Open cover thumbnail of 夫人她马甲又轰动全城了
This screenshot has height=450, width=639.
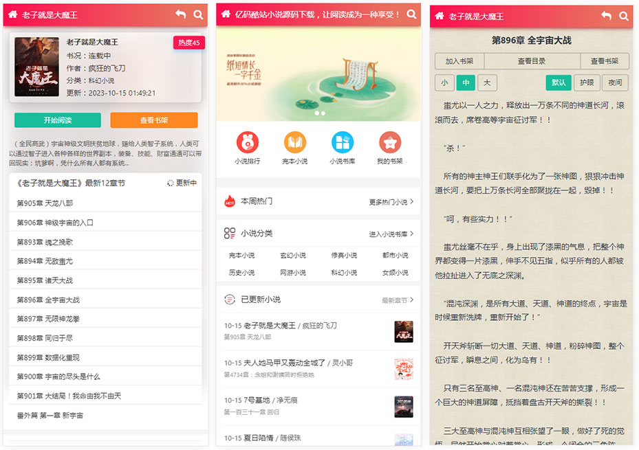404,369
